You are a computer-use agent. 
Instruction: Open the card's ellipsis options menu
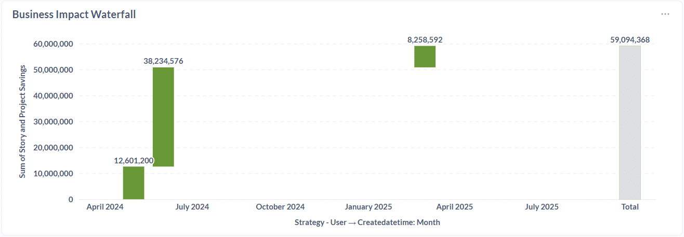pyautogui.click(x=665, y=14)
